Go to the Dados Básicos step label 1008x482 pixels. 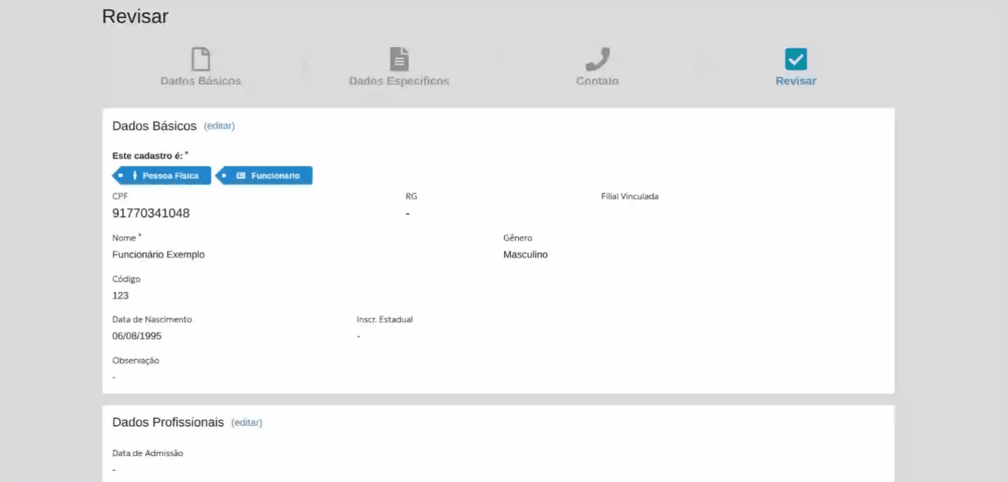201,81
